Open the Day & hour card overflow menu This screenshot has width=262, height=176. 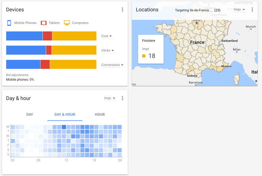coord(122,98)
